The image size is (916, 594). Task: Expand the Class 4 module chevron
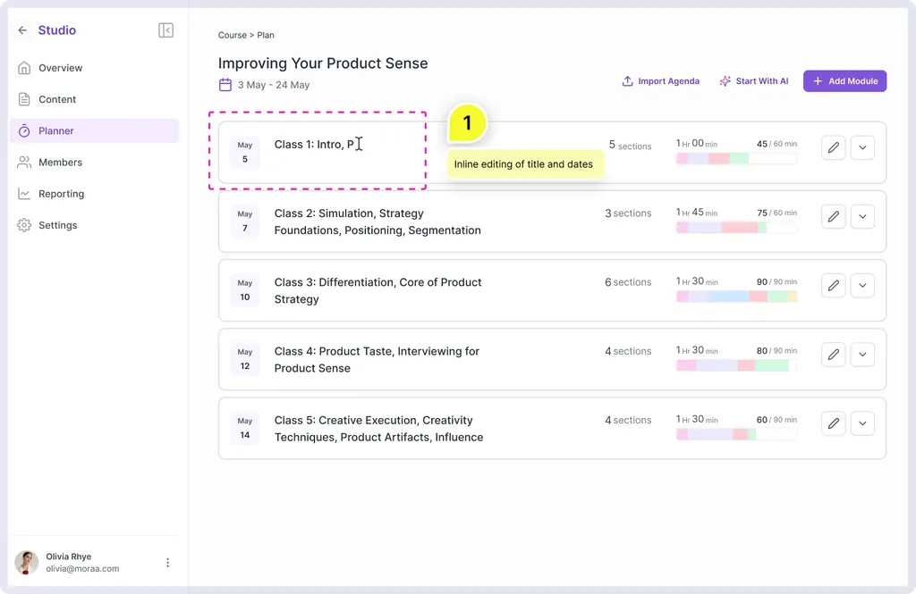[862, 355]
